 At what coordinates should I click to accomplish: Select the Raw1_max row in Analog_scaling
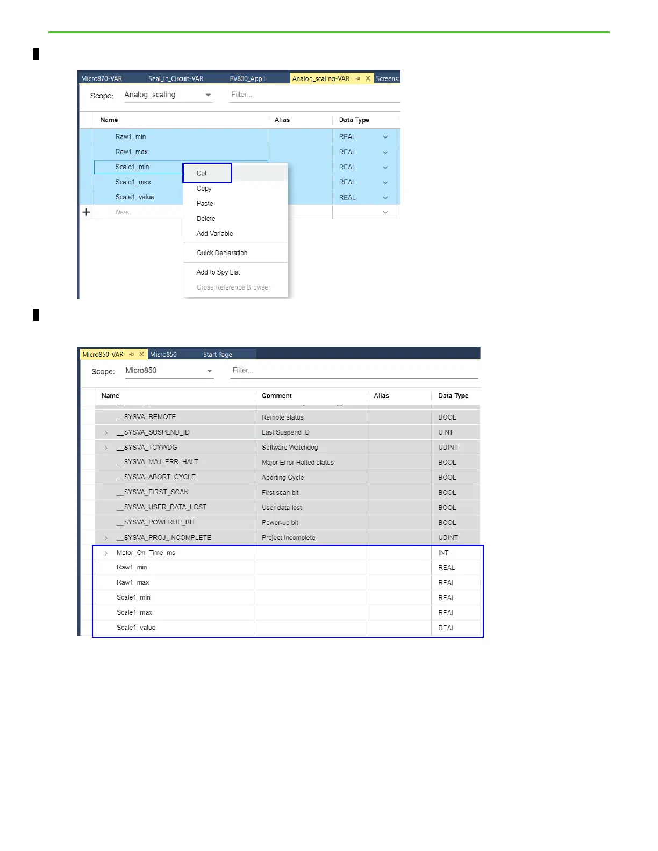coord(240,152)
